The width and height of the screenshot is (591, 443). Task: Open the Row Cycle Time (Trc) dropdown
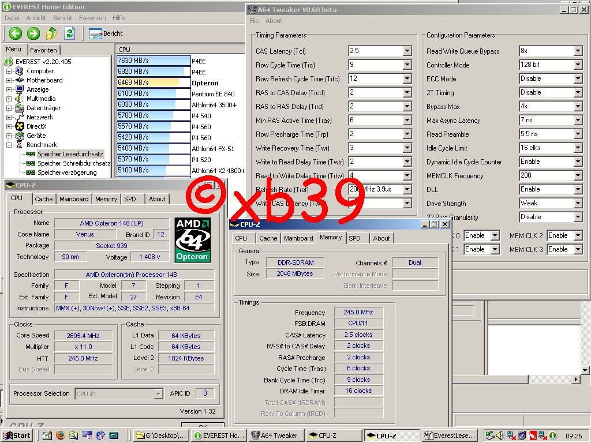[407, 65]
